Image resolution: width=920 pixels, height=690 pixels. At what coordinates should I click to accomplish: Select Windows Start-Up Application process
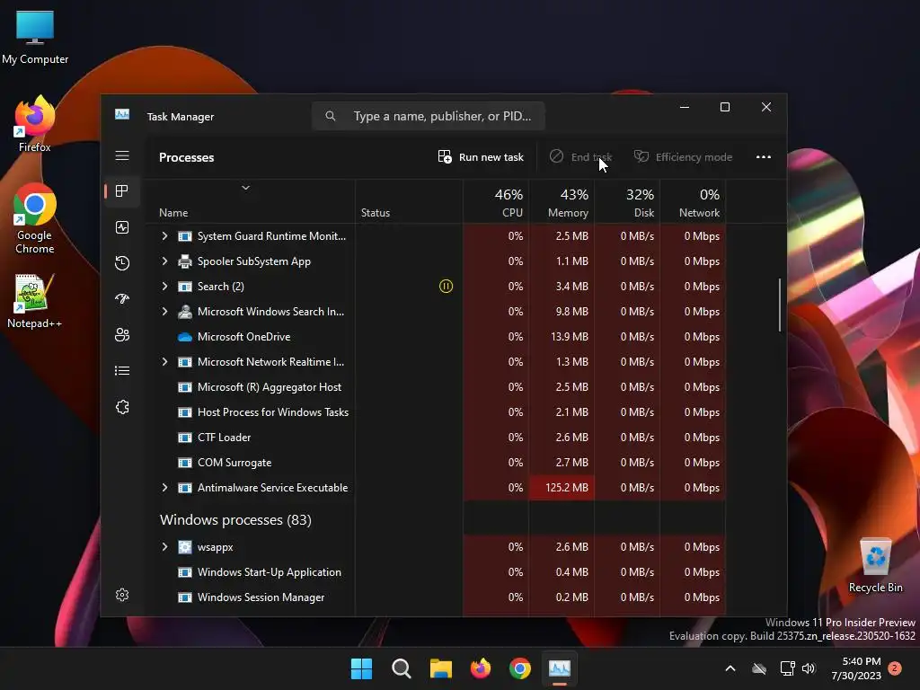(x=434, y=572)
